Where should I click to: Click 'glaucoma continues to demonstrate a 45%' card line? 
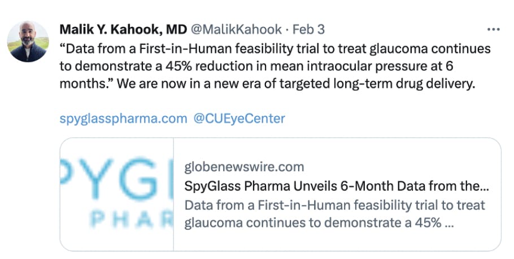coord(319,223)
